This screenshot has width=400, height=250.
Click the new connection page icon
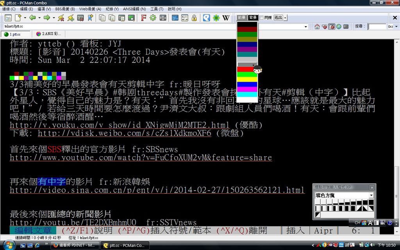[x=18, y=18]
